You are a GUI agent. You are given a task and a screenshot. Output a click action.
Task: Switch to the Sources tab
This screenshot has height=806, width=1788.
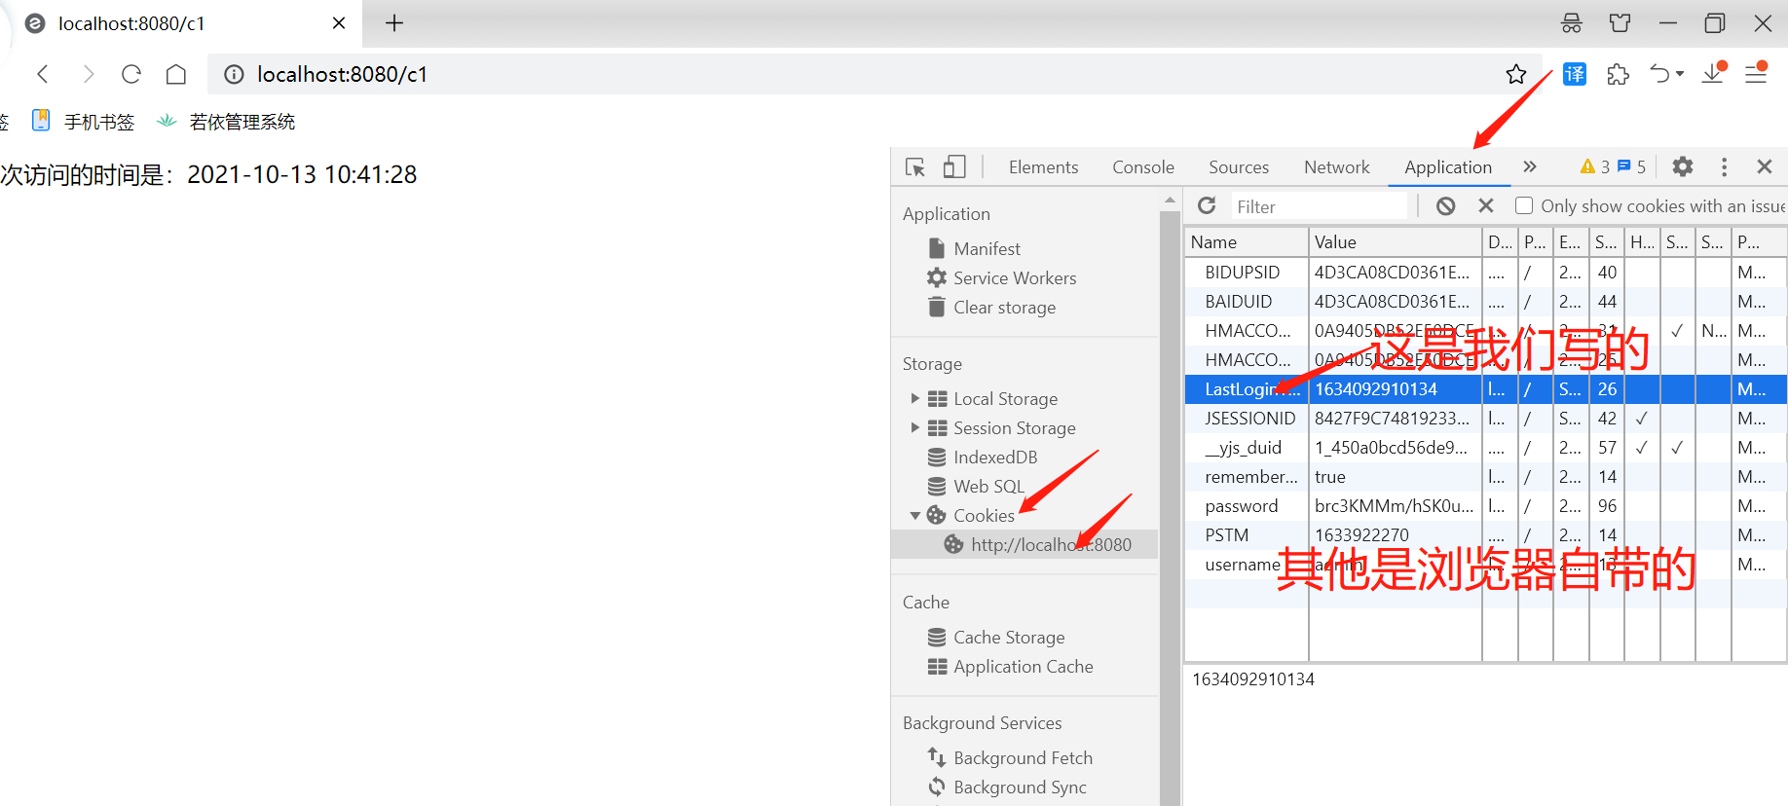[1239, 167]
